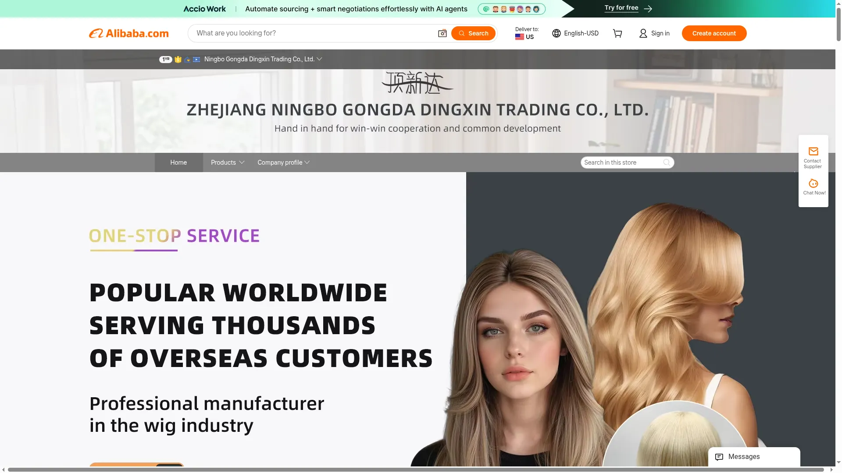Click the 1YR supplier badge

[165, 59]
